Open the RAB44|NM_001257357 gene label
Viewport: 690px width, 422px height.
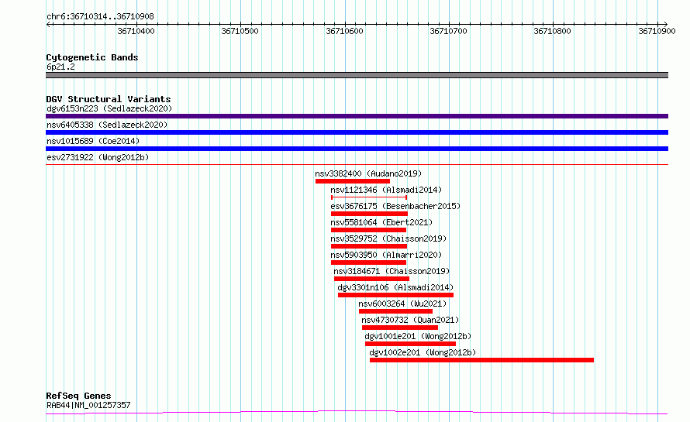[88, 405]
